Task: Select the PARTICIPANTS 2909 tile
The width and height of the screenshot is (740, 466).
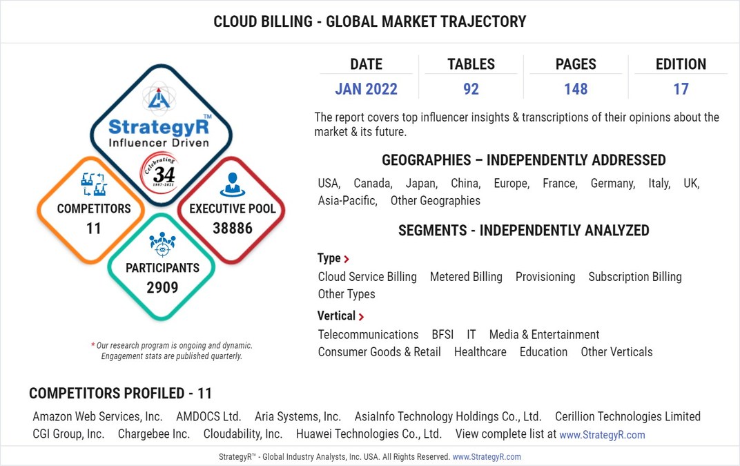Action: tap(162, 266)
